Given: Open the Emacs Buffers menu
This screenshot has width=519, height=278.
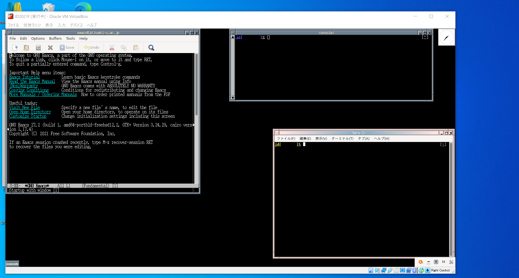Looking at the screenshot, I should pos(55,39).
